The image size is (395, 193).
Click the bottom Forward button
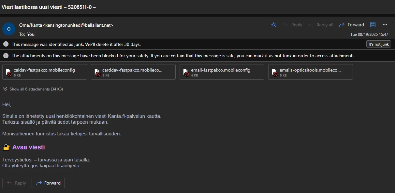coord(48,183)
